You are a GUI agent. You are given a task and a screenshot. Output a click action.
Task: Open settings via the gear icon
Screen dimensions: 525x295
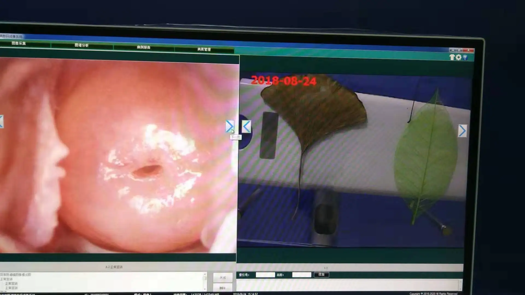(x=459, y=57)
